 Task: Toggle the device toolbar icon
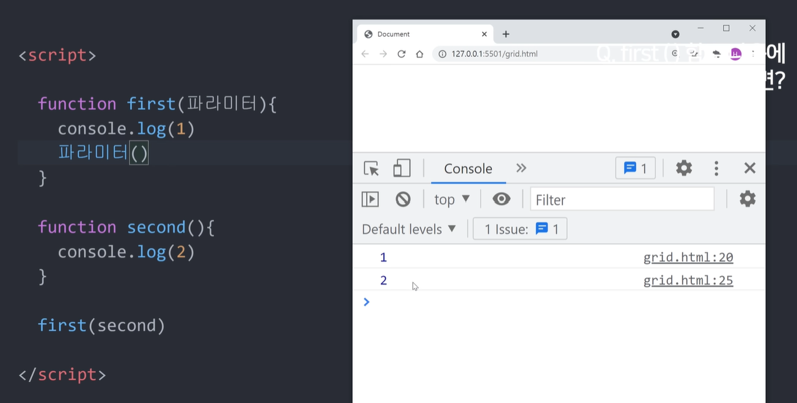(402, 169)
